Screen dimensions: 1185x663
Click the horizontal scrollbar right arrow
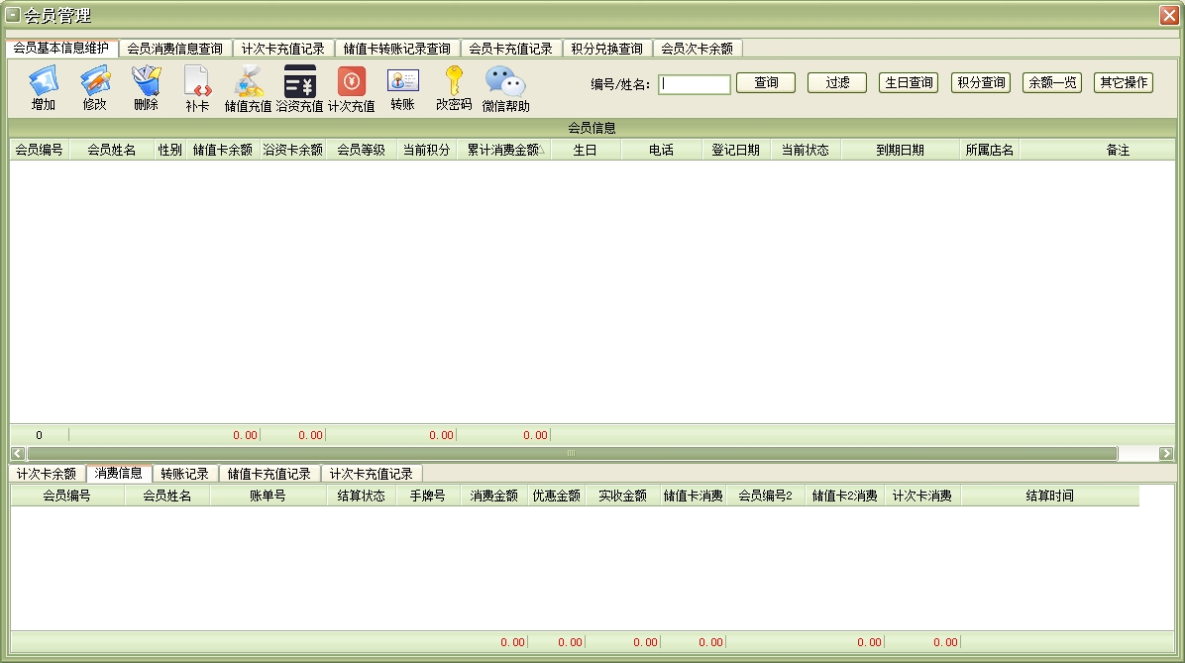[1166, 453]
